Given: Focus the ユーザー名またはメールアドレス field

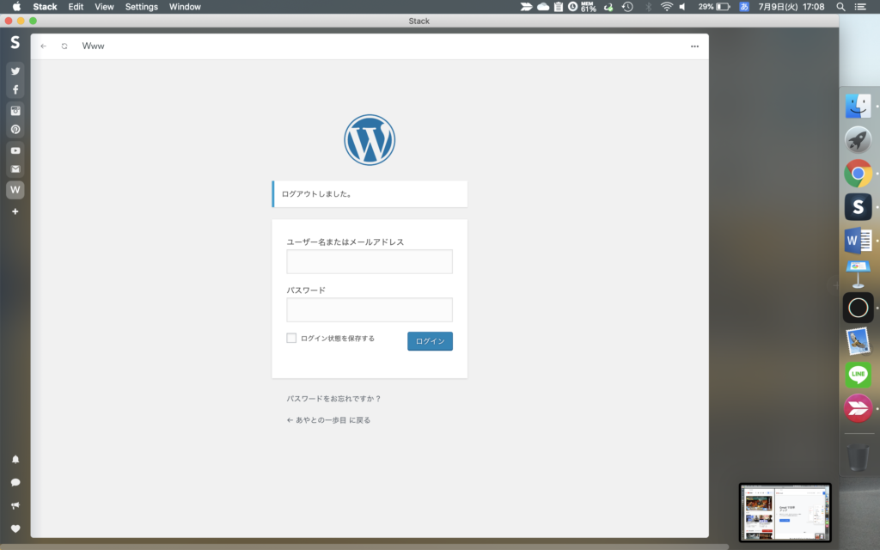Looking at the screenshot, I should coord(370,261).
